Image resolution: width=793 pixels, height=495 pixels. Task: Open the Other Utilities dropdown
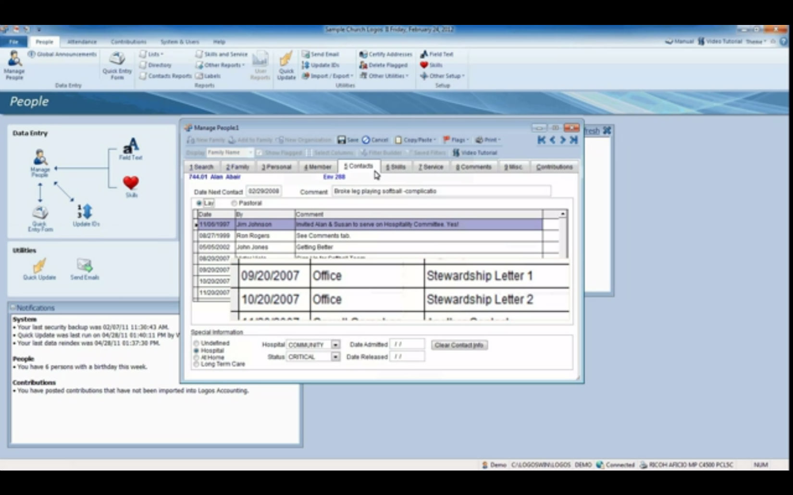[x=384, y=76]
